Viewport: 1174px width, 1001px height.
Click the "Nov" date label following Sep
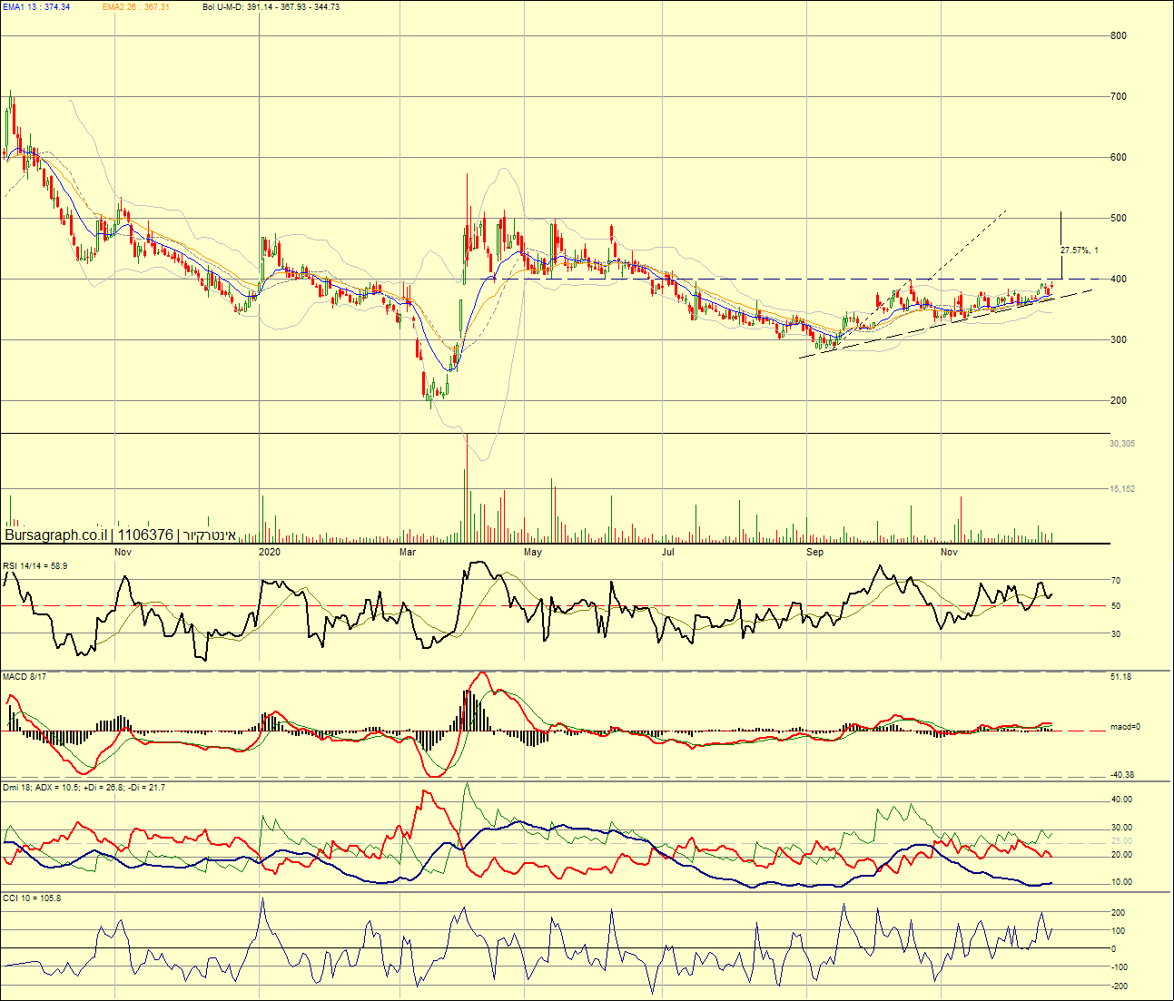(x=949, y=552)
